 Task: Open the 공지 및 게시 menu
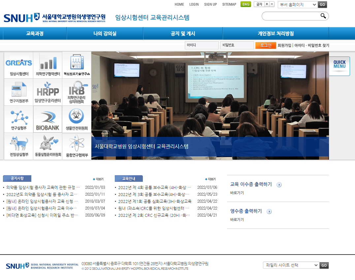click(183, 34)
